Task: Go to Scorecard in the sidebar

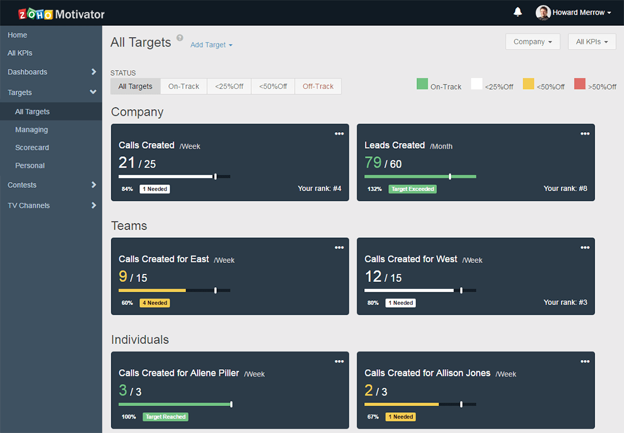Action: click(32, 148)
